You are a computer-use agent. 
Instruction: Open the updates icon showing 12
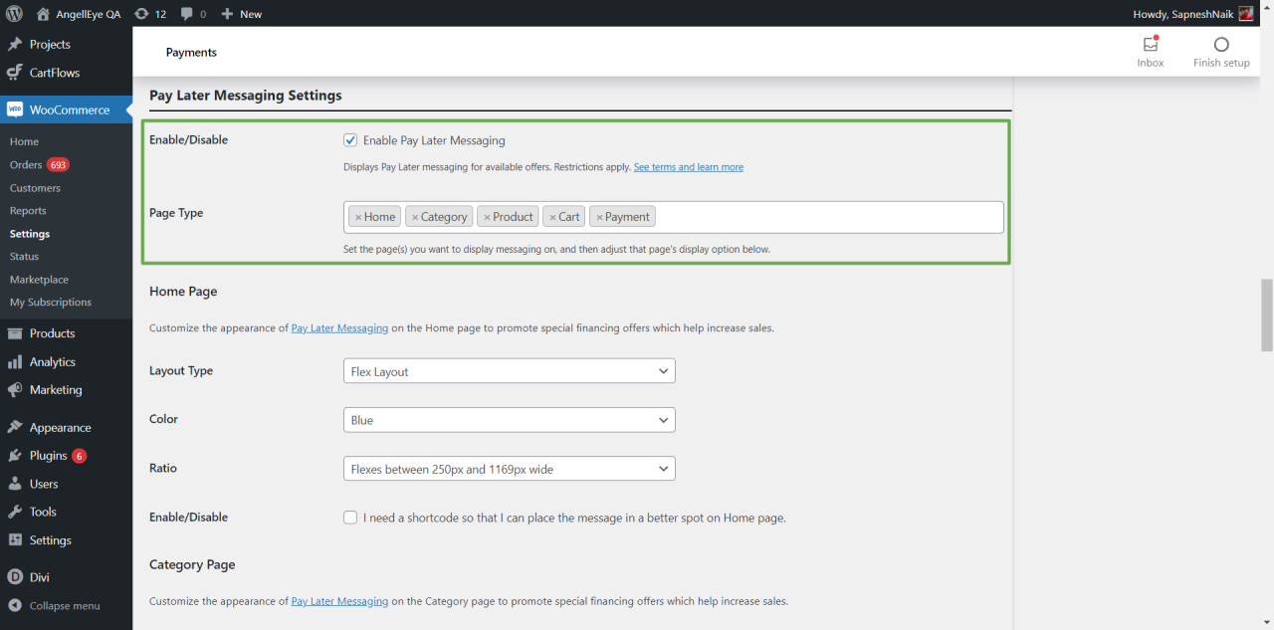click(x=141, y=14)
